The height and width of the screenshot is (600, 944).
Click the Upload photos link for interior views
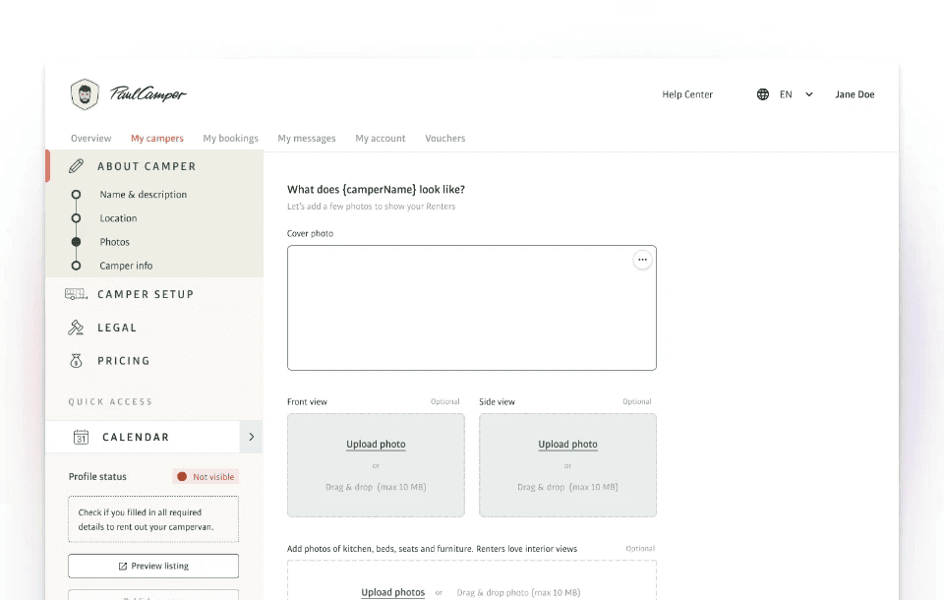pos(392,592)
